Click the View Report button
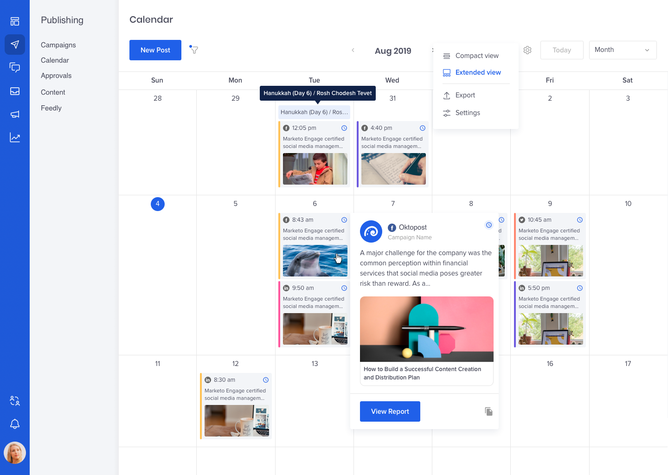 pos(390,411)
